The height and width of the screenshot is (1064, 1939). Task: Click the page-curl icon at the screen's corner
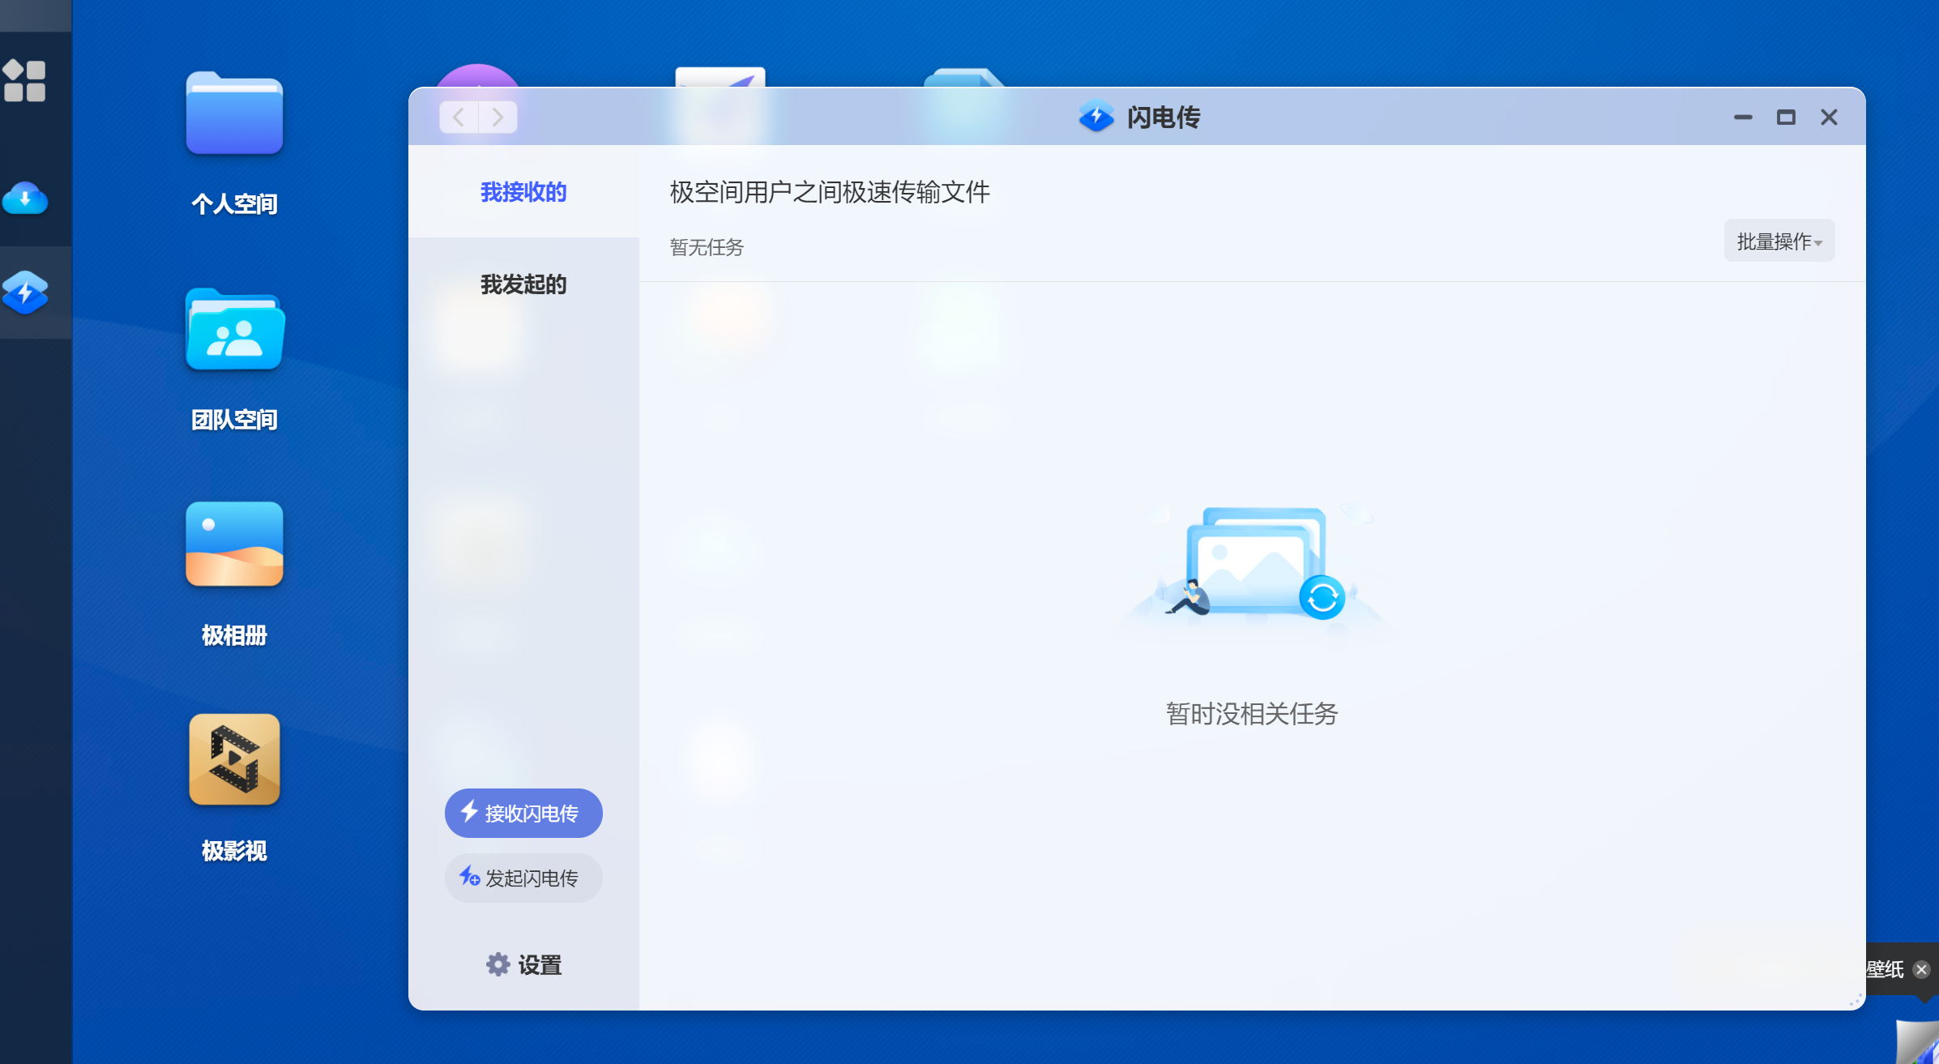[1918, 1043]
